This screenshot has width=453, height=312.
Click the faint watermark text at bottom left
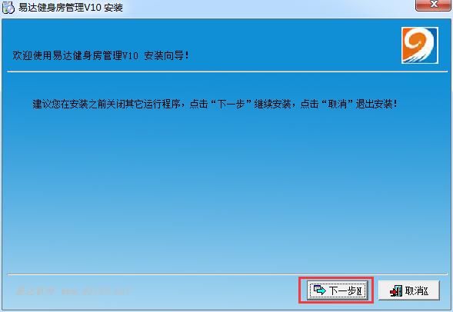[x=74, y=291]
